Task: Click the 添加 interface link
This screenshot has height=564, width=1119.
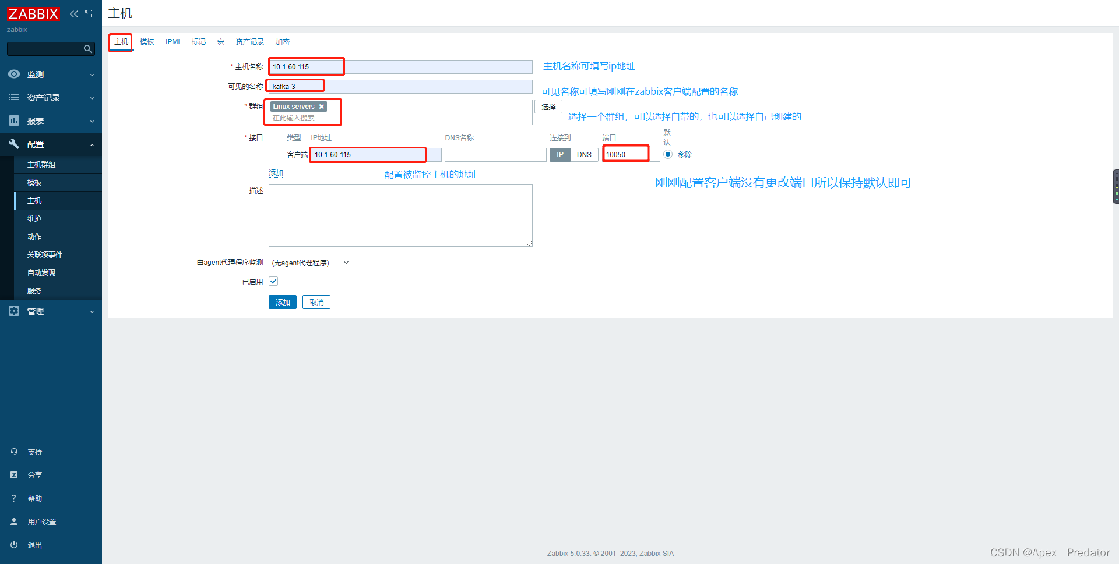Action: click(x=276, y=173)
